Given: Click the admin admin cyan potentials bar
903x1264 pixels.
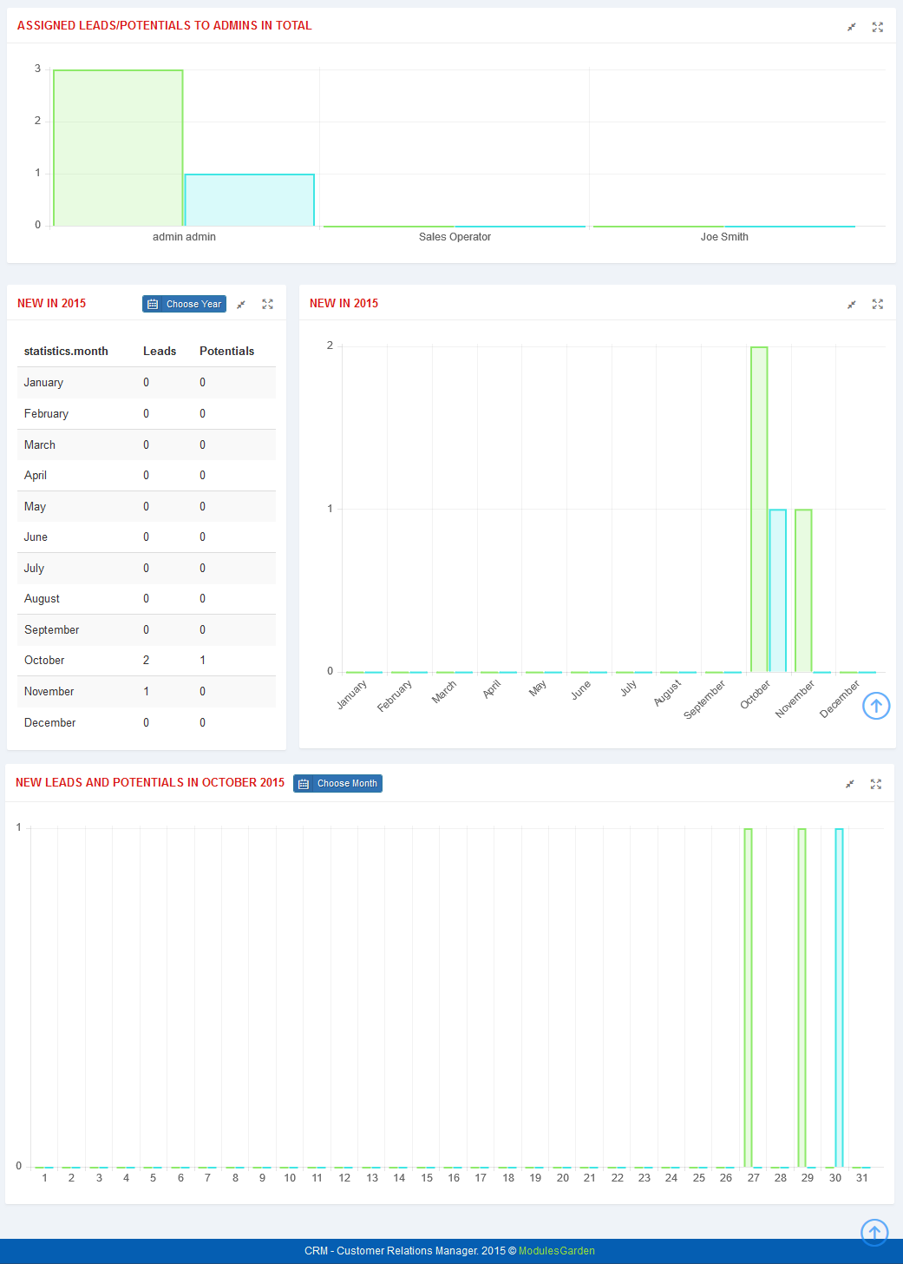Looking at the screenshot, I should (x=250, y=201).
